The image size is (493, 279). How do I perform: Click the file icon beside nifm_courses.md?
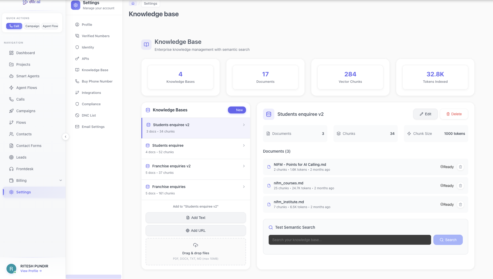pos(269,186)
